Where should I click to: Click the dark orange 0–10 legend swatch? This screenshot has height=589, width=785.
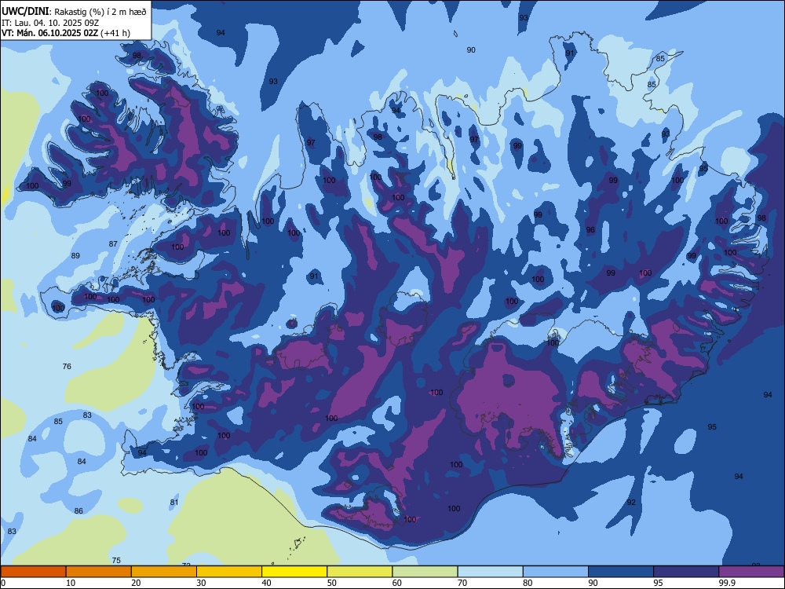33,572
